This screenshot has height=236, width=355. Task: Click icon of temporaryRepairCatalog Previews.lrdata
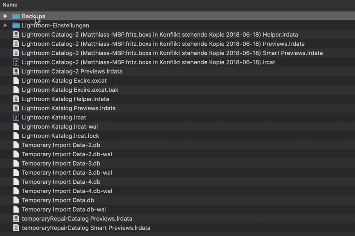[16, 219]
